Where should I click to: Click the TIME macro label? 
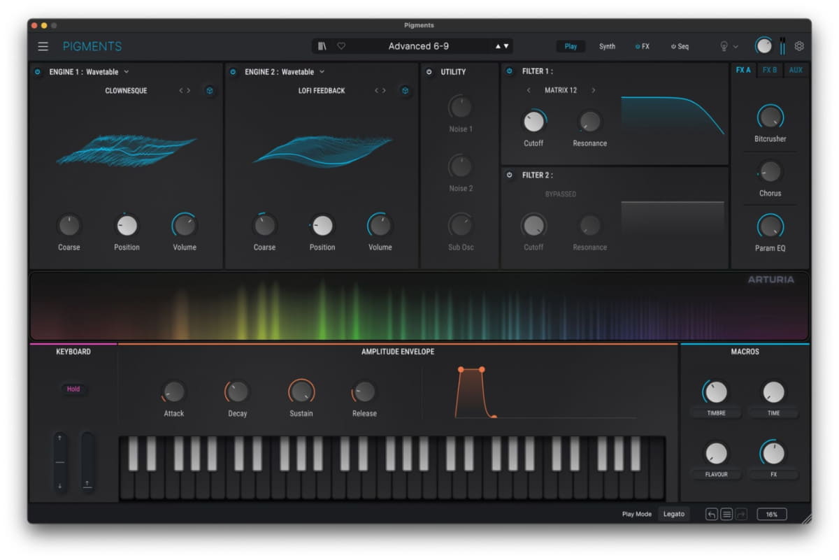[x=773, y=413]
